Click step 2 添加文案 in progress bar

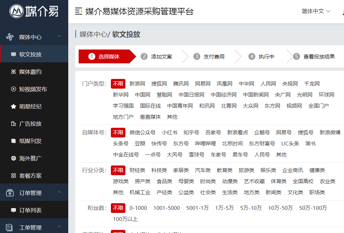(x=161, y=57)
